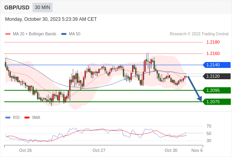Select the 1.2140 blue pivot price tag
Screen dimensions: 232x157
217,65
